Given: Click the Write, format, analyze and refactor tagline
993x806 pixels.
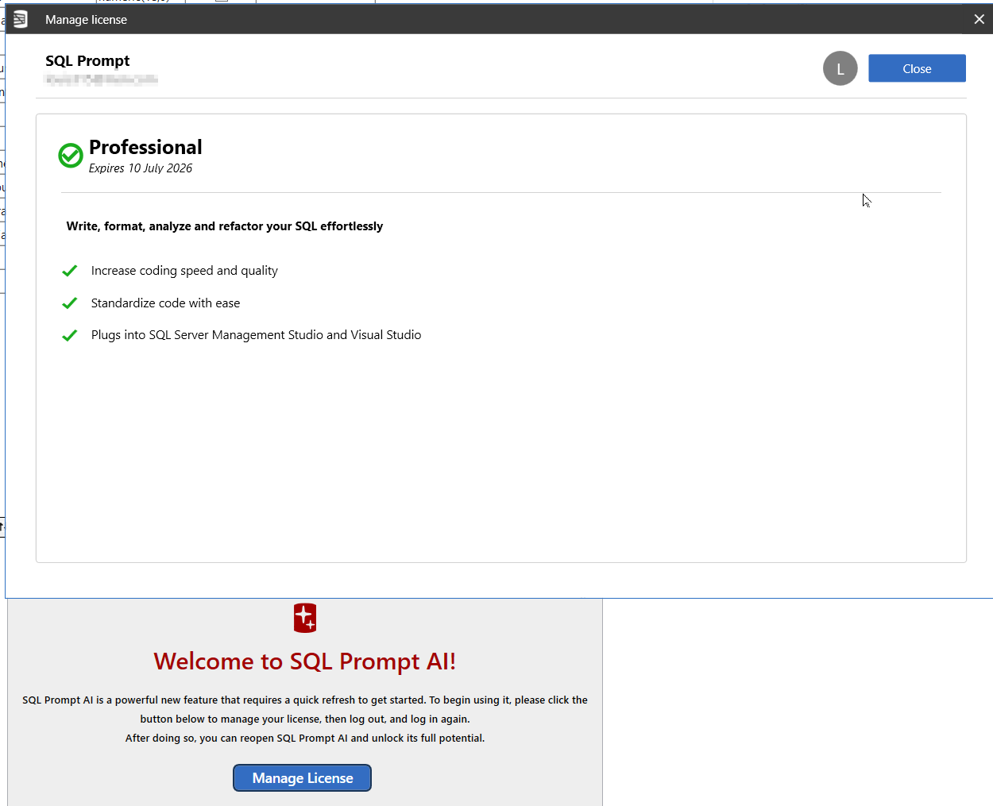Looking at the screenshot, I should pyautogui.click(x=225, y=226).
